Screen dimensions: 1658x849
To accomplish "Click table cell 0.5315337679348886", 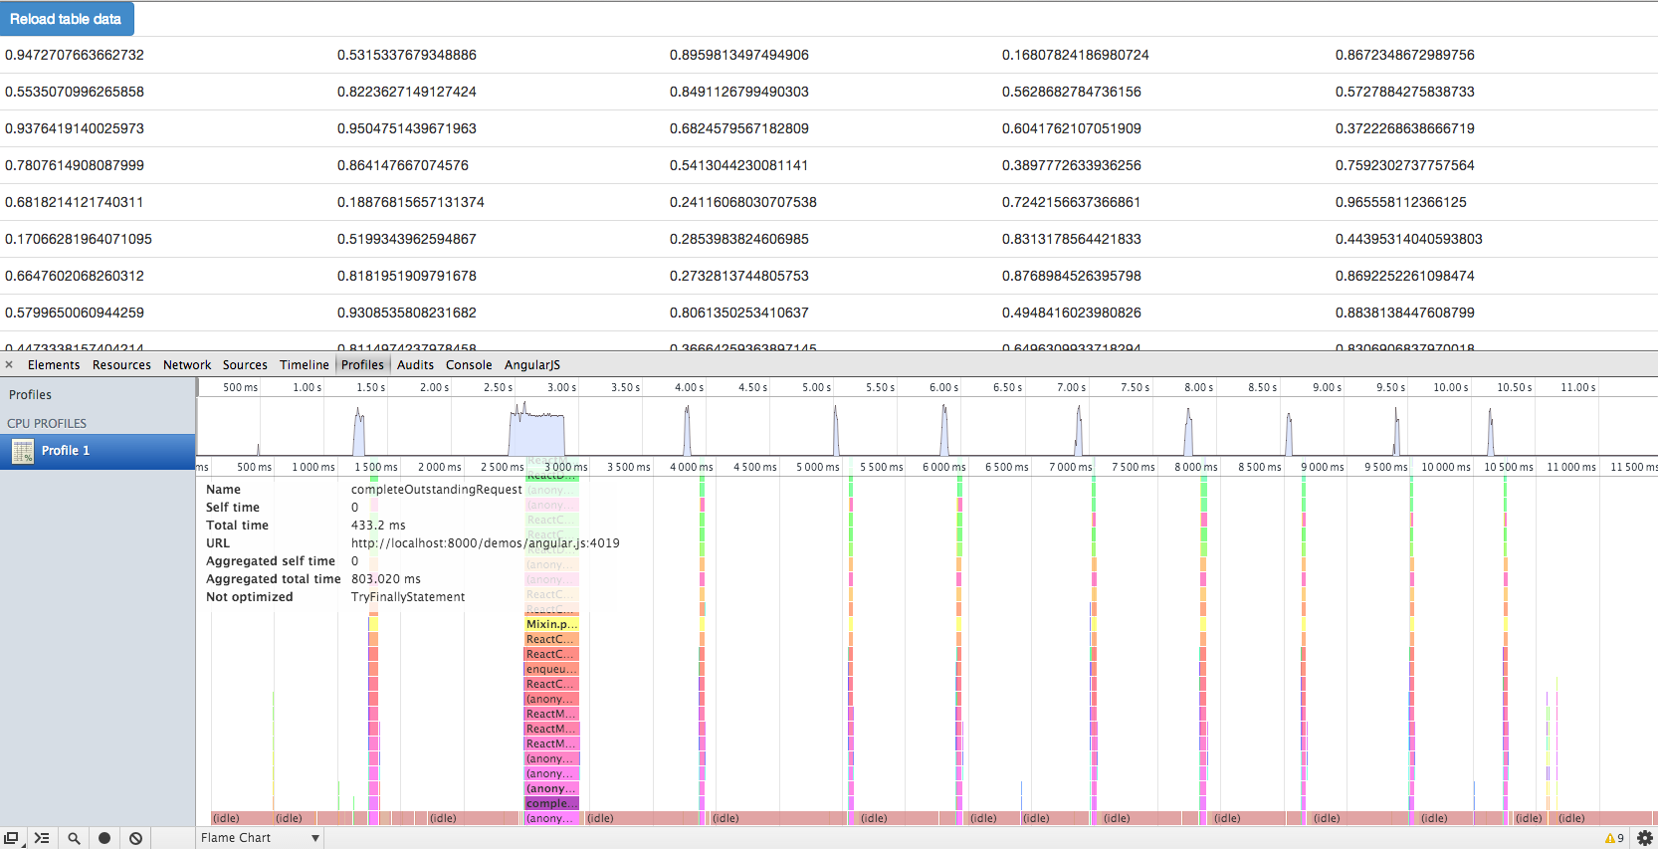I will pos(407,55).
